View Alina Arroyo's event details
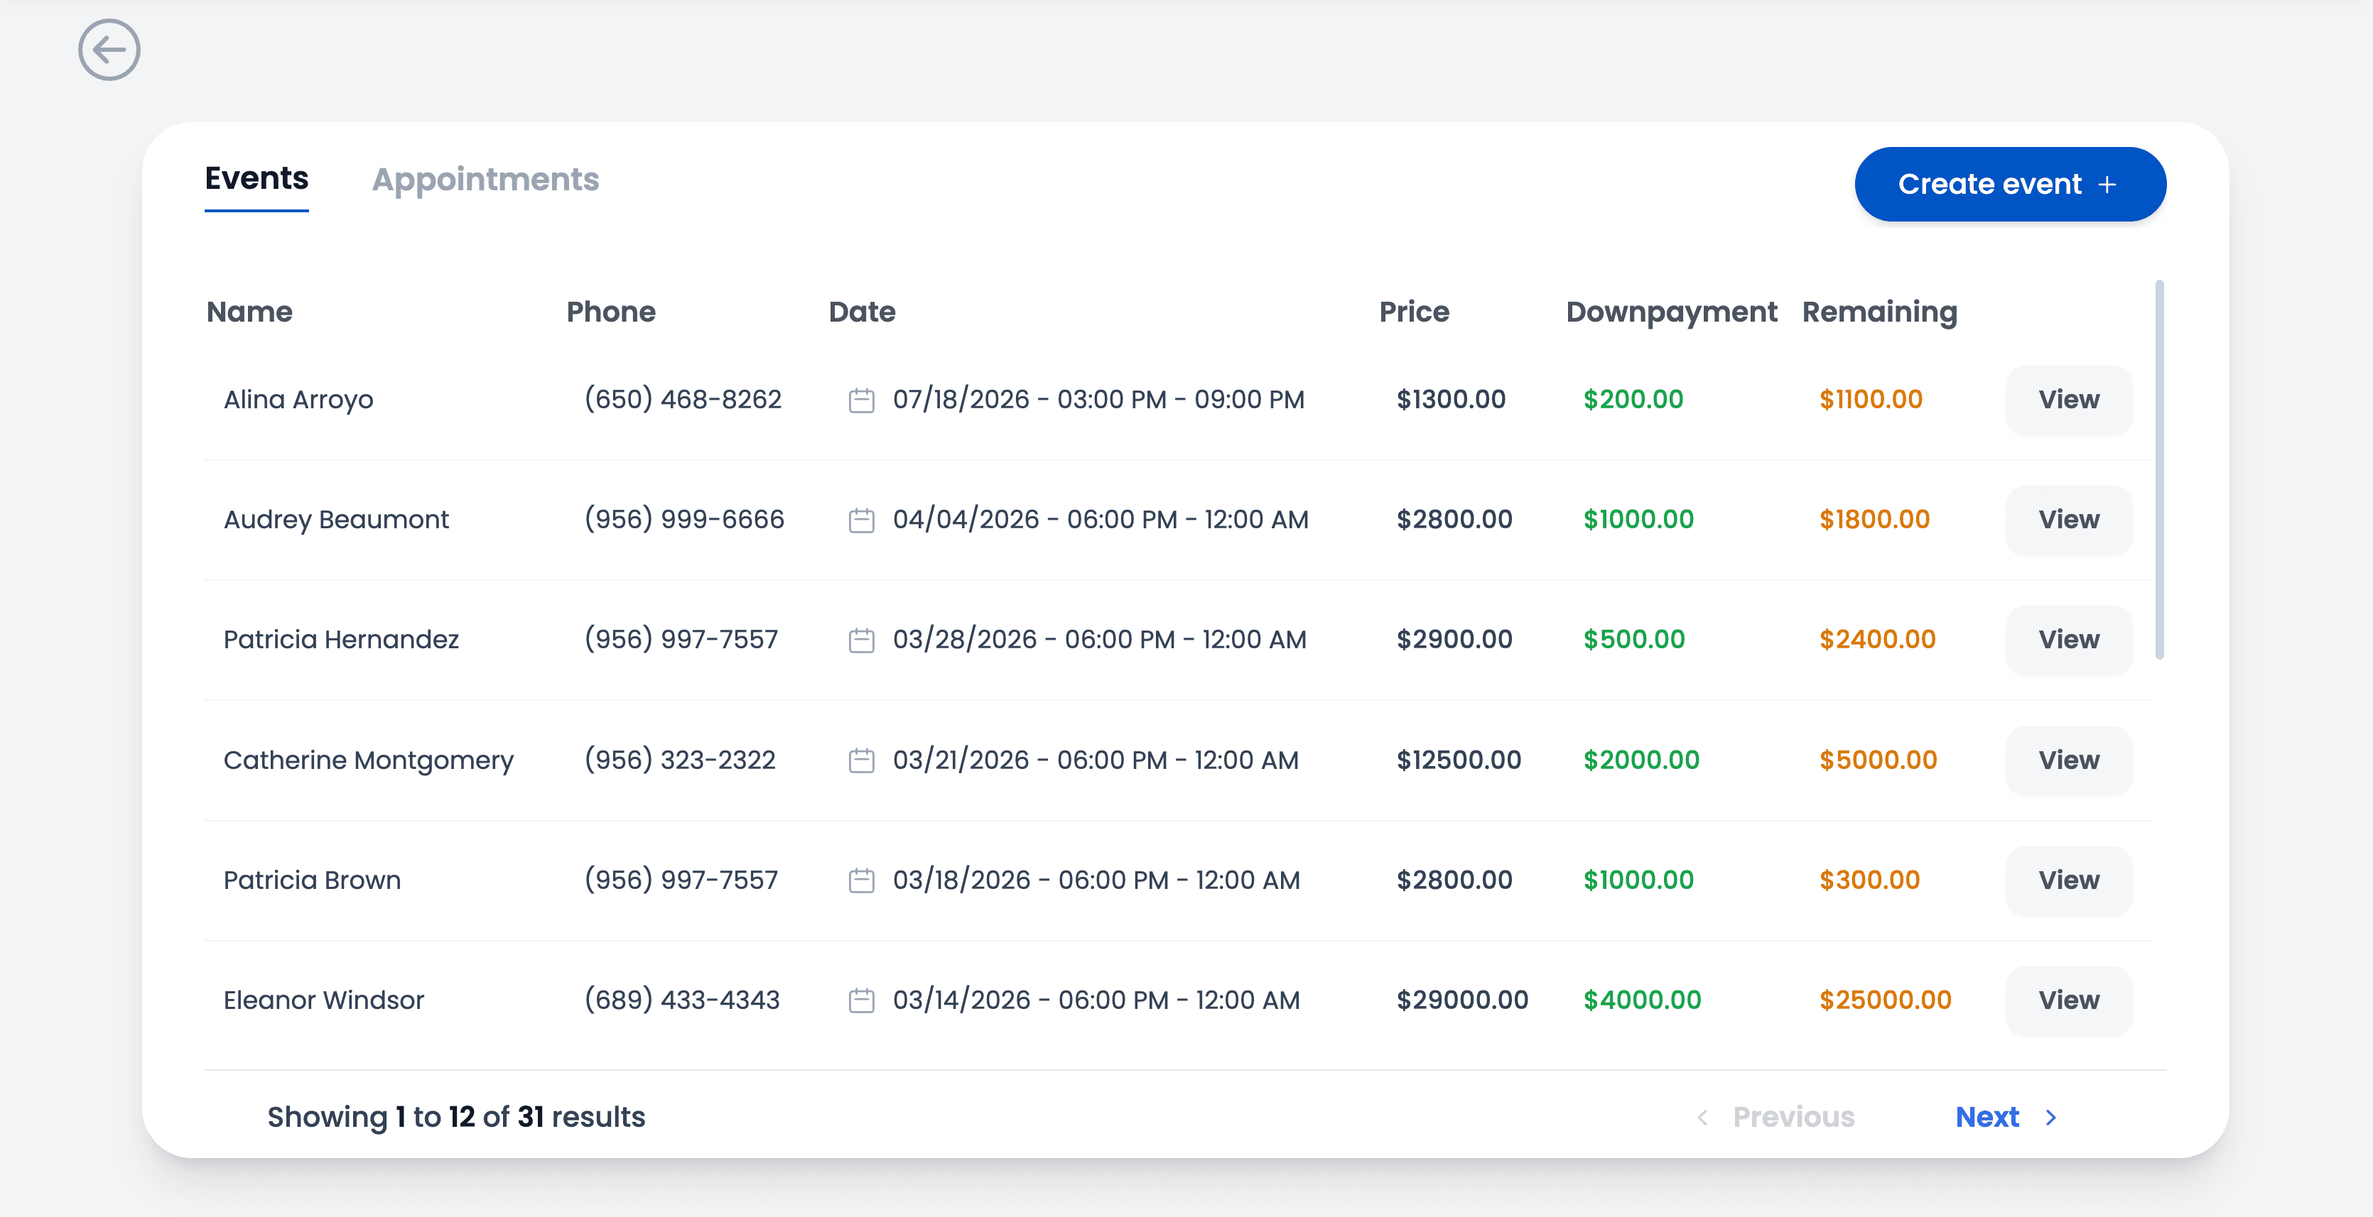Image resolution: width=2373 pixels, height=1217 pixels. 2068,400
